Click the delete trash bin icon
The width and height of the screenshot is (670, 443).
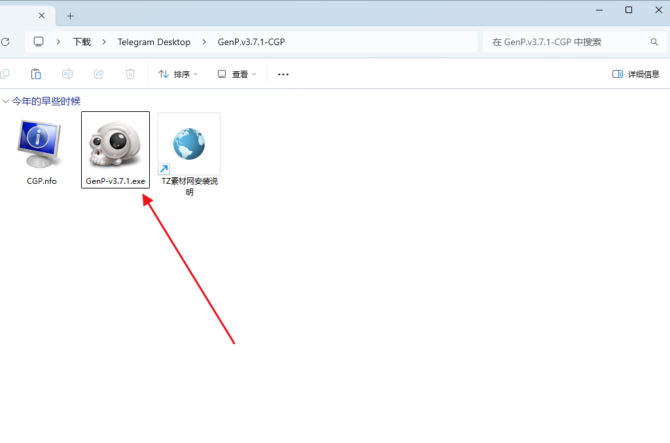(130, 74)
